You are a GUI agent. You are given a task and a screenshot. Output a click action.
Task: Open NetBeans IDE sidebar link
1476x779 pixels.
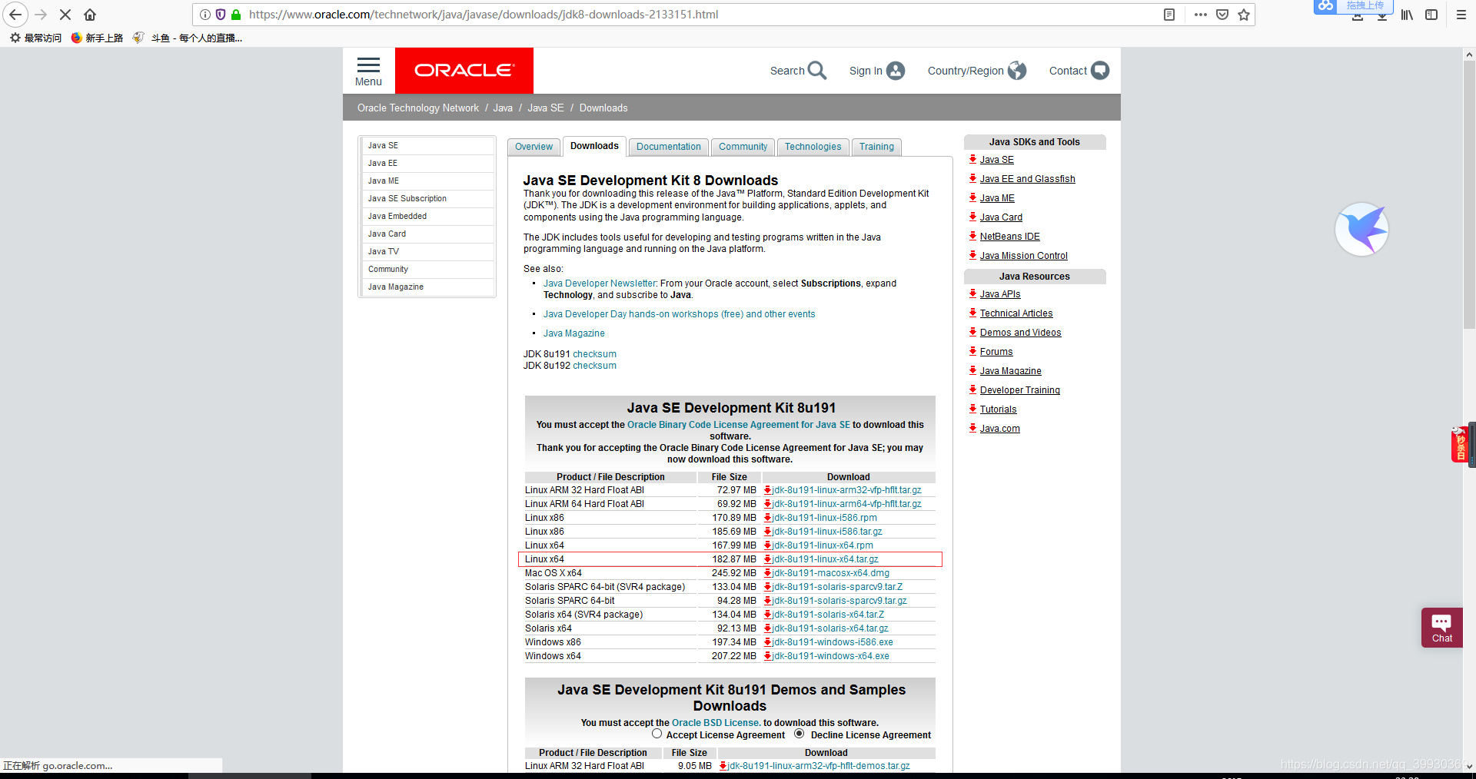pyautogui.click(x=1009, y=237)
